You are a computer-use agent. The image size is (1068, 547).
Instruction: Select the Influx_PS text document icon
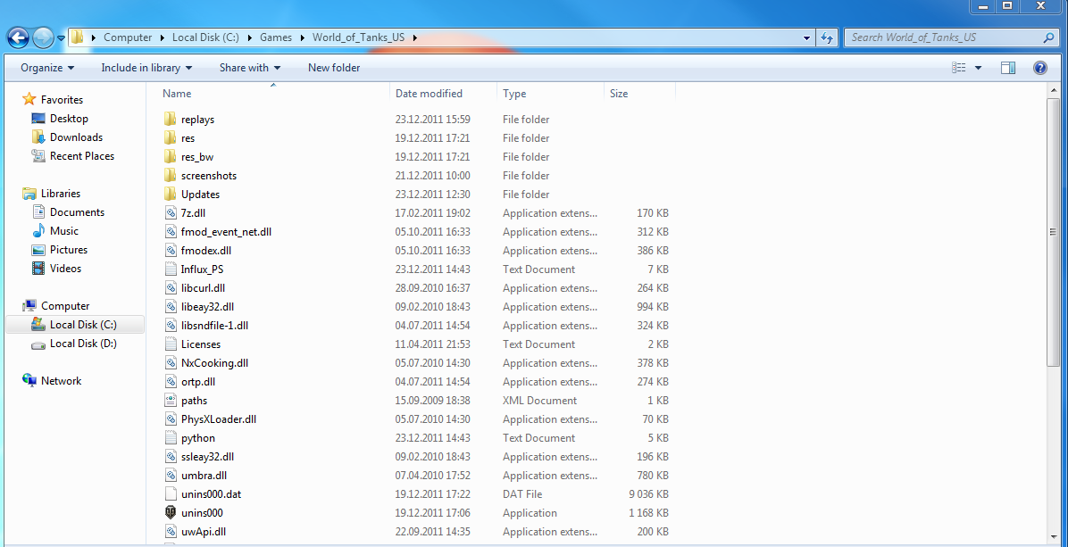point(171,269)
